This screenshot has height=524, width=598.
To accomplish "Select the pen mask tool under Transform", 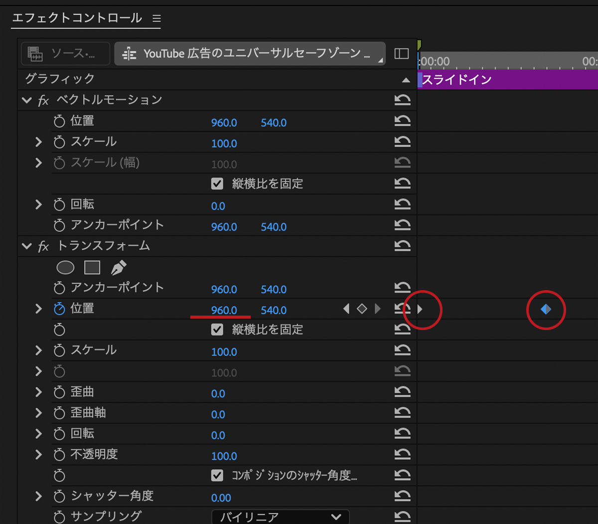I will click(x=118, y=268).
